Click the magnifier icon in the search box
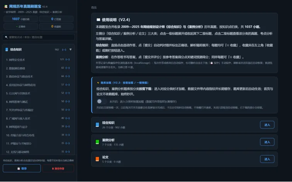Viewport: 292px width, 182px height. 6,37
